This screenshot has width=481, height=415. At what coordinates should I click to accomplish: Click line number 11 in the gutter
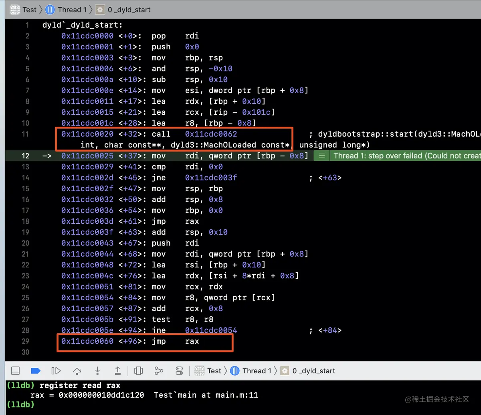[25, 134]
